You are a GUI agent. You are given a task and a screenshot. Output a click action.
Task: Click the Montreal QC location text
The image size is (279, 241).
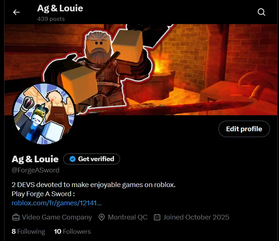click(x=128, y=217)
